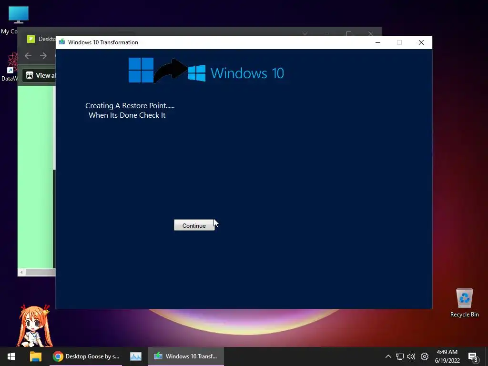Click the anime girl desktop mascot
The height and width of the screenshot is (366, 488).
point(34,325)
